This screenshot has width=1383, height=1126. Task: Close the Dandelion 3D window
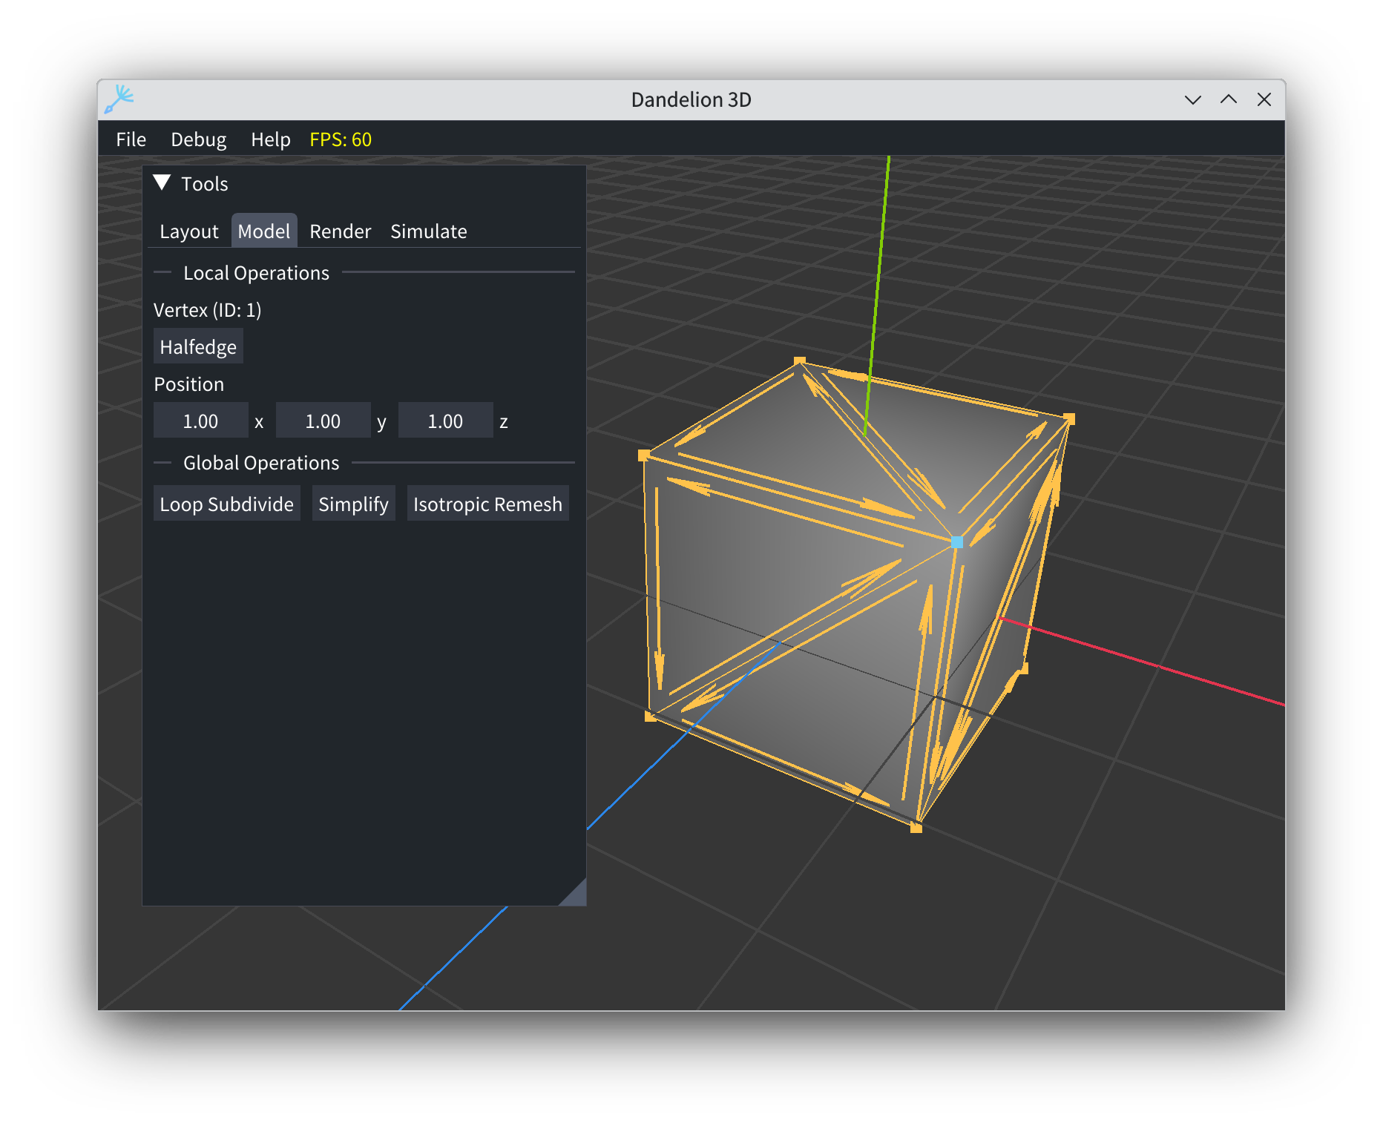click(1264, 99)
